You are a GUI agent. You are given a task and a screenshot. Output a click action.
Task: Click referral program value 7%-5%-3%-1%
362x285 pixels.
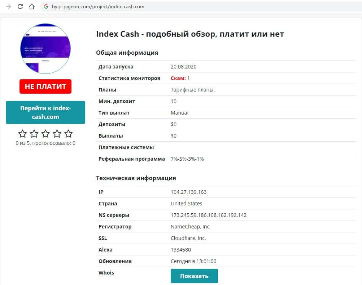187,159
